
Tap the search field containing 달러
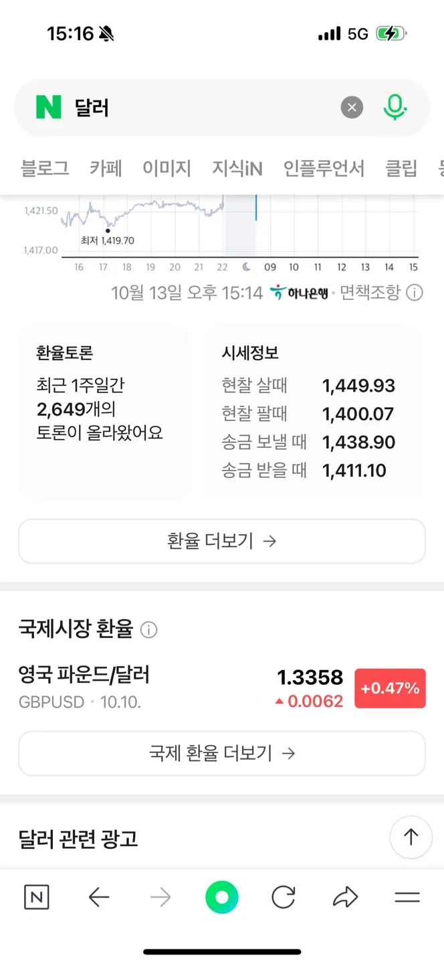pyautogui.click(x=201, y=107)
